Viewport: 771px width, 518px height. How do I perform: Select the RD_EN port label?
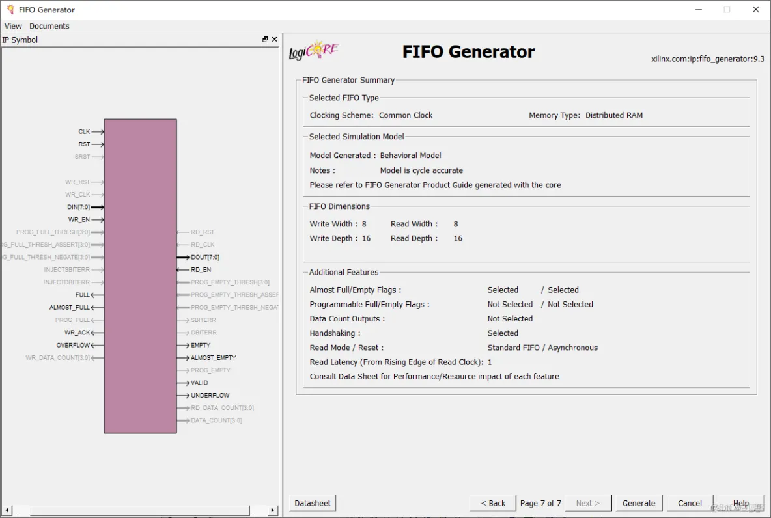(x=201, y=270)
